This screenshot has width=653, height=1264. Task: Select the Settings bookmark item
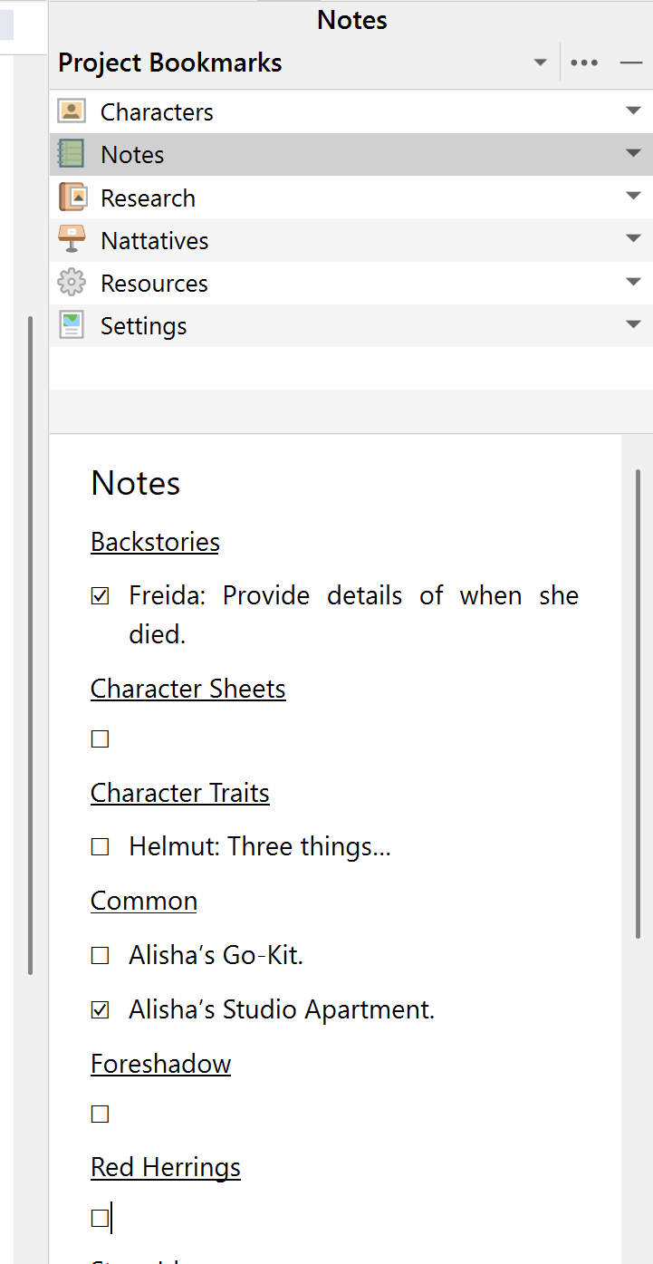pos(143,326)
